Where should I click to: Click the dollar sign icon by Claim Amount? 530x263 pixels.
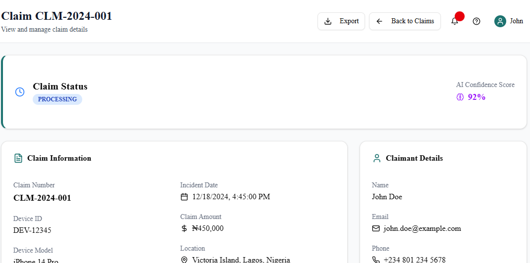tap(184, 228)
